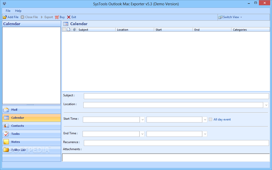Click the Location input field
The width and height of the screenshot is (272, 170).
173,105
